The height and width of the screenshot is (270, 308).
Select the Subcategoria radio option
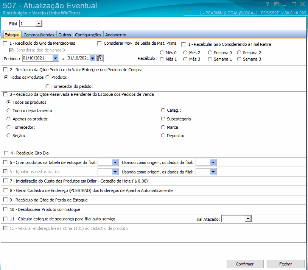[163, 119]
